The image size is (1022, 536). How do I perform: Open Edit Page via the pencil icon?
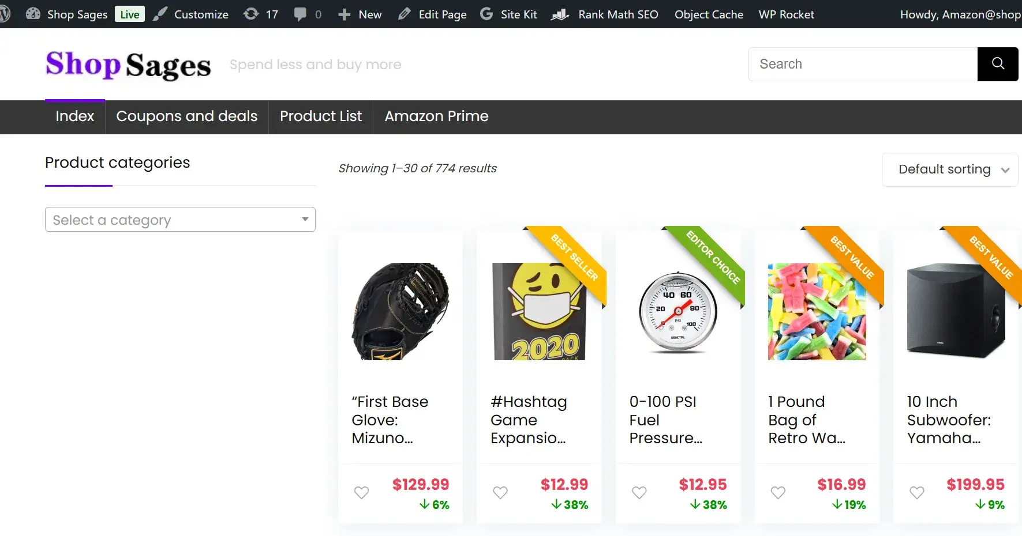point(433,14)
